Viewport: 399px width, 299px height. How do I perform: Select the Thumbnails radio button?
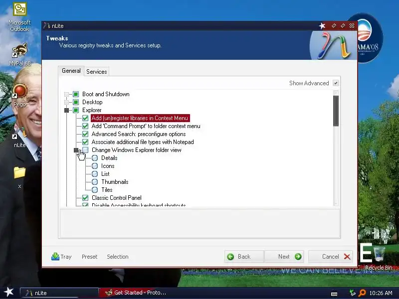click(x=95, y=182)
